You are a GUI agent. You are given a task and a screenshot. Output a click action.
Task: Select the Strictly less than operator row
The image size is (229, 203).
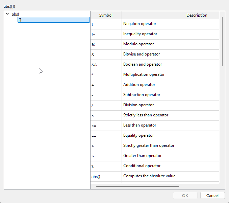146,115
